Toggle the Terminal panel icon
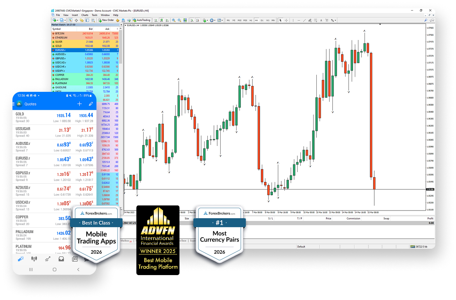The height and width of the screenshot is (300, 456). pyautogui.click(x=87, y=20)
